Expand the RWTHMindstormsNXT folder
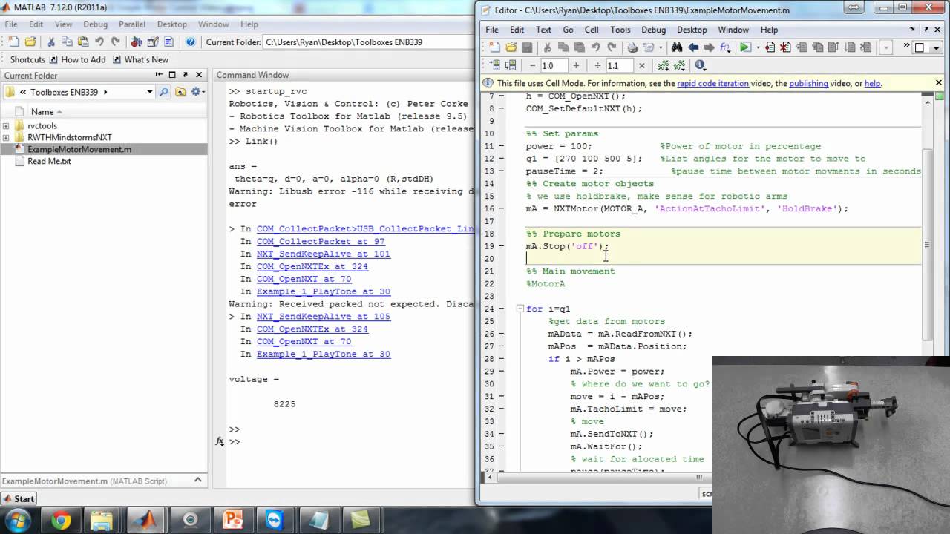Viewport: 950px width, 534px height. point(6,137)
